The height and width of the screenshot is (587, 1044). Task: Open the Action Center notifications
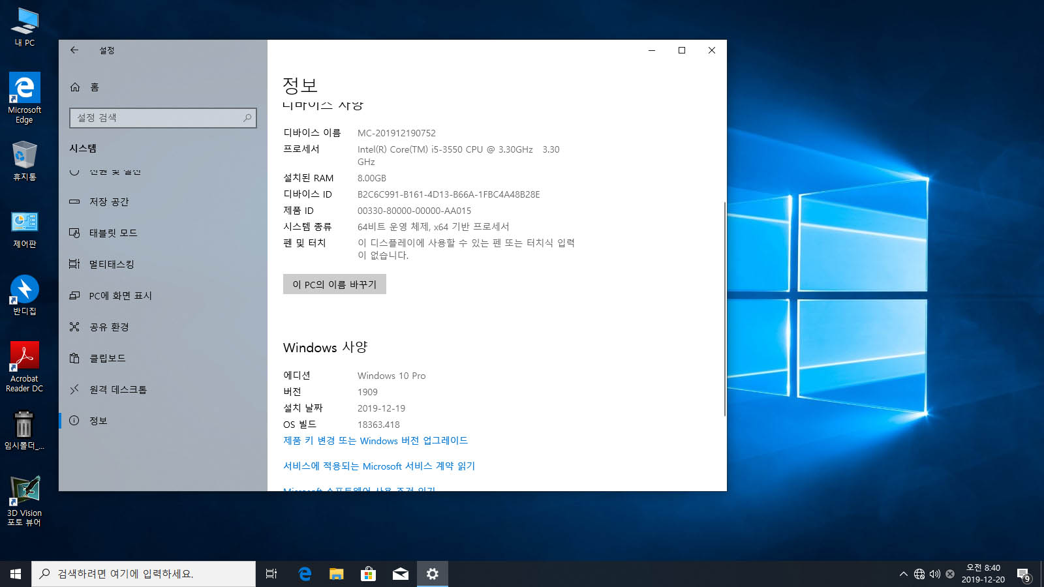point(1024,574)
